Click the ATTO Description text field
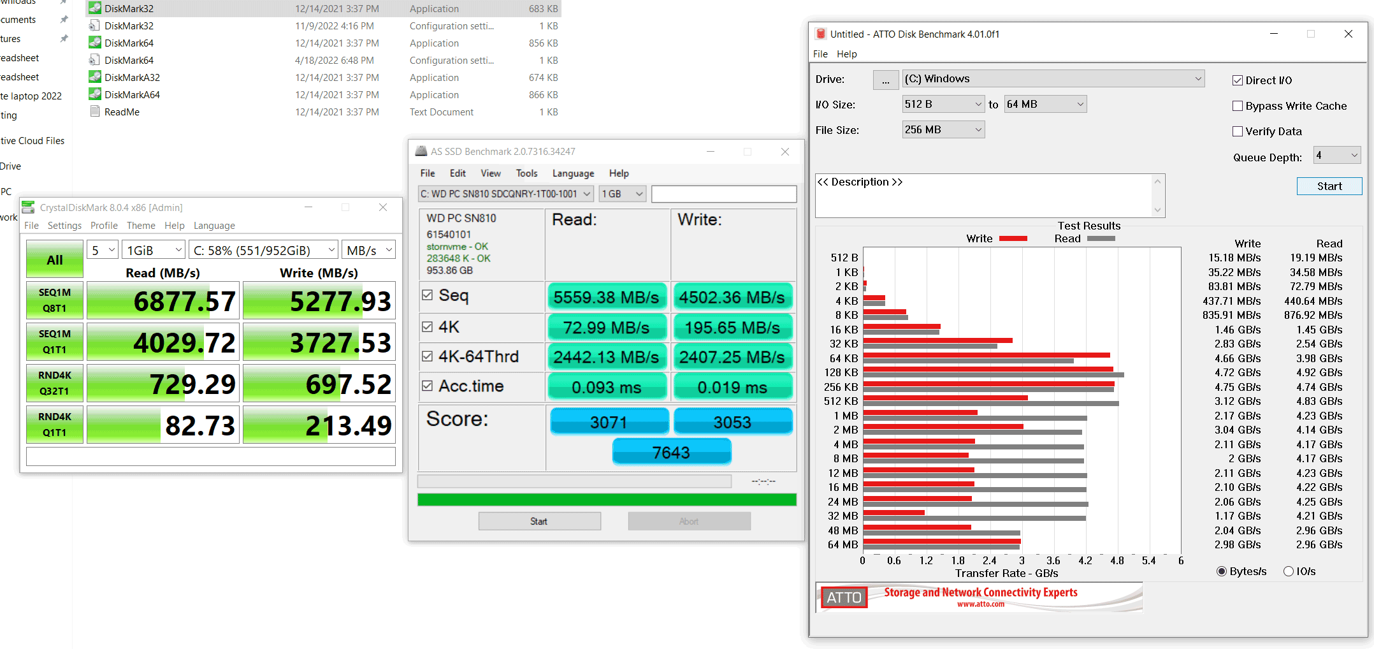This screenshot has height=649, width=1374. pyautogui.click(x=985, y=196)
